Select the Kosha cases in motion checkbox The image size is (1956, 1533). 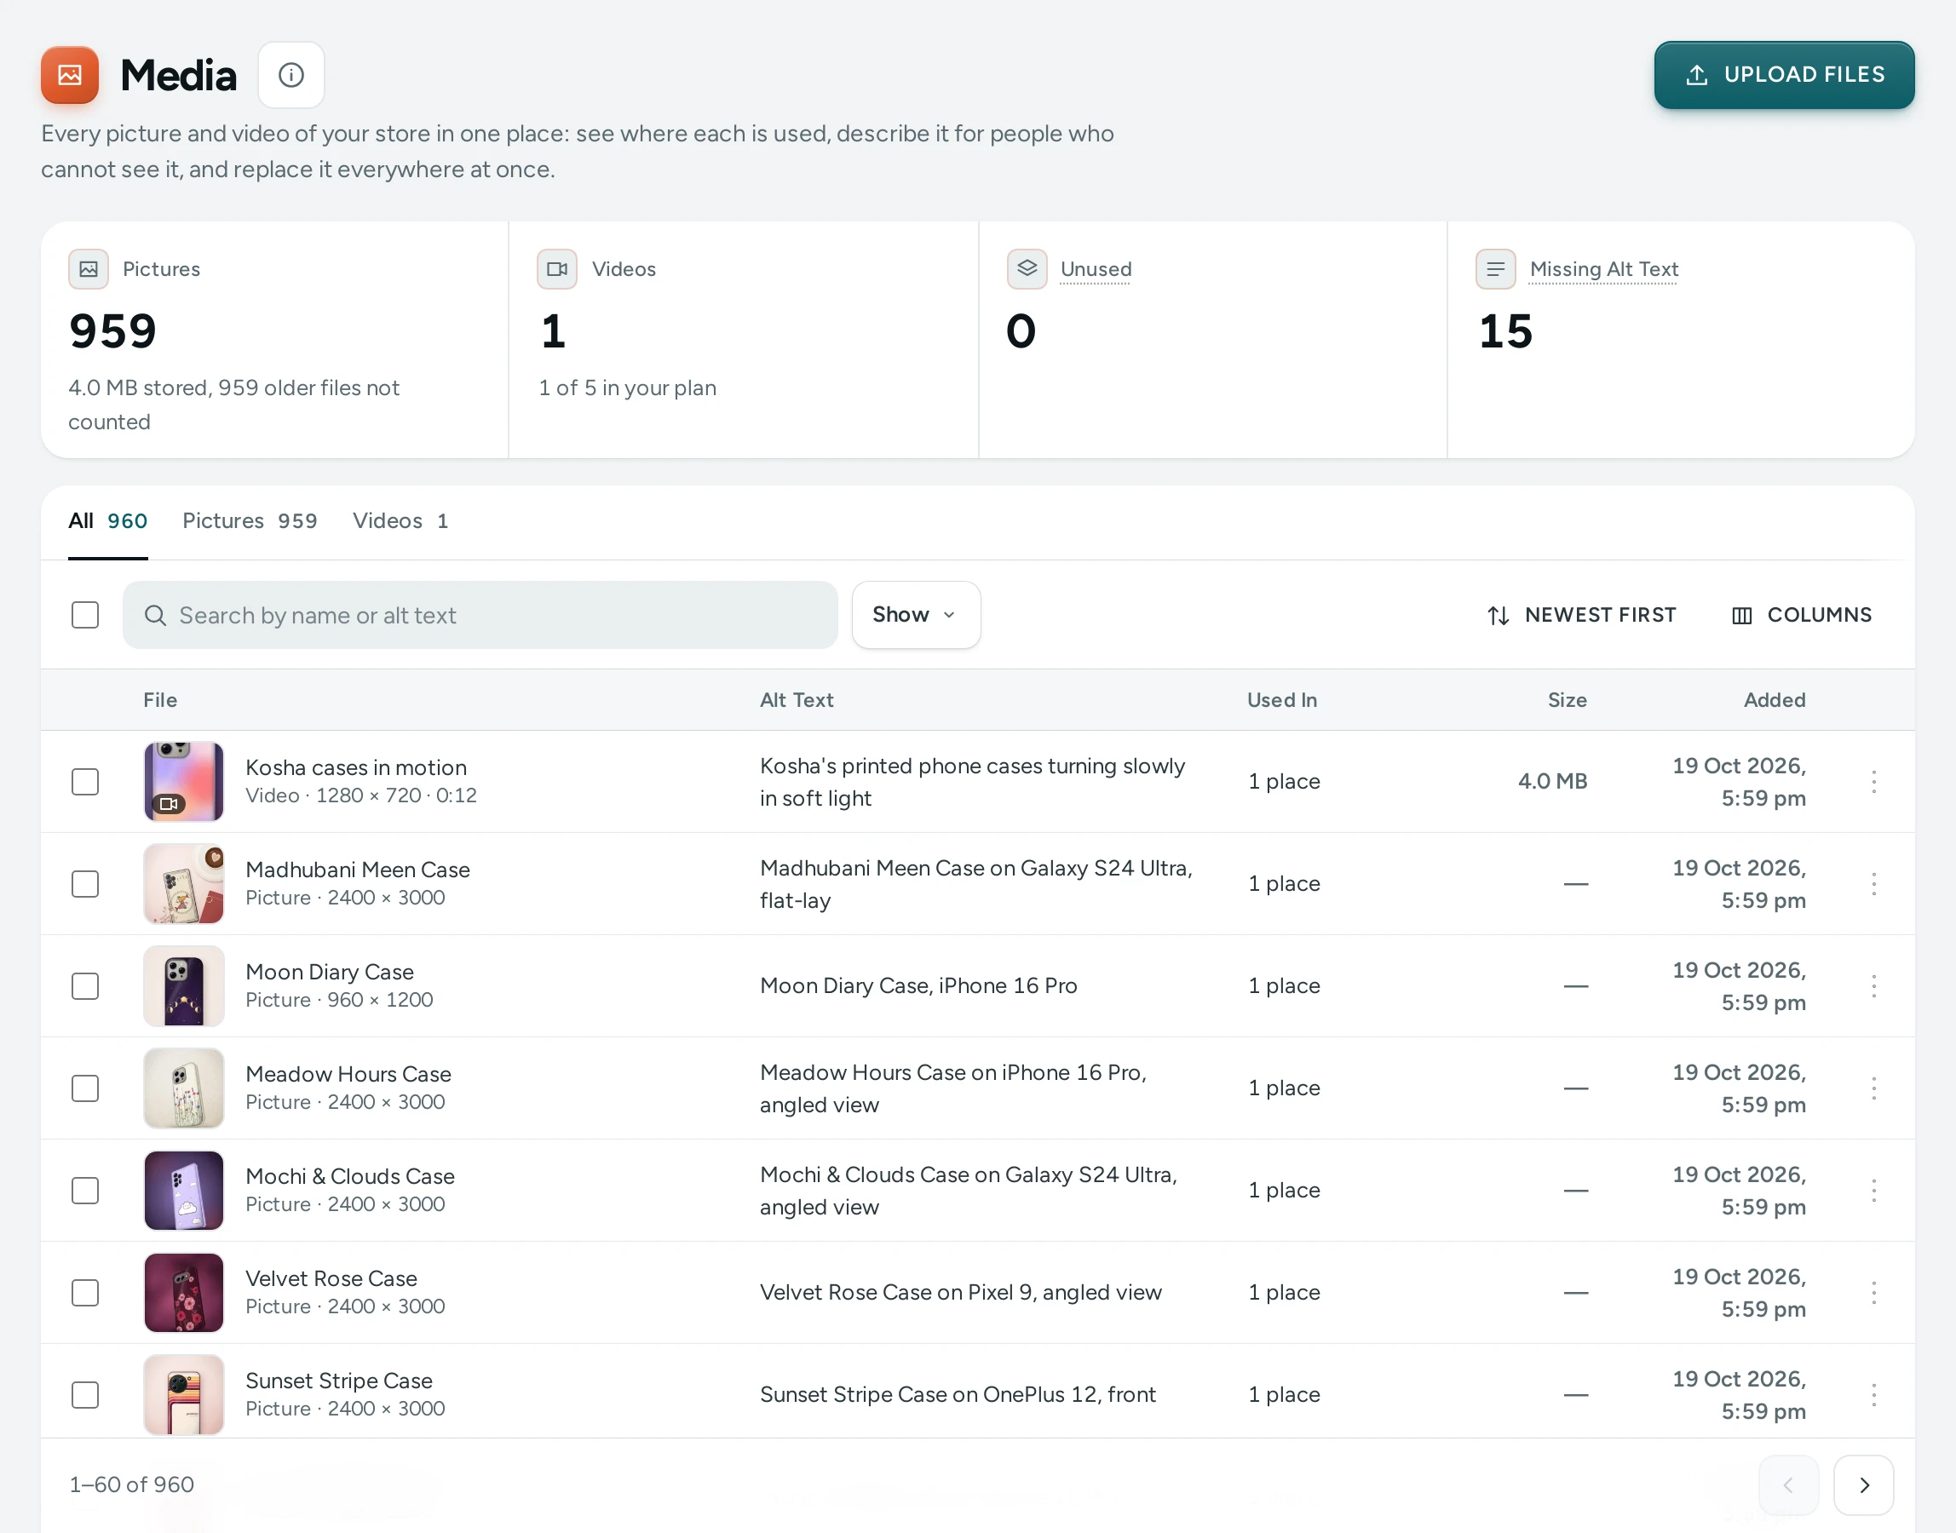coord(85,782)
